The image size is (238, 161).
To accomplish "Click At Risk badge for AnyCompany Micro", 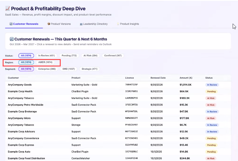I will tap(211, 118).
